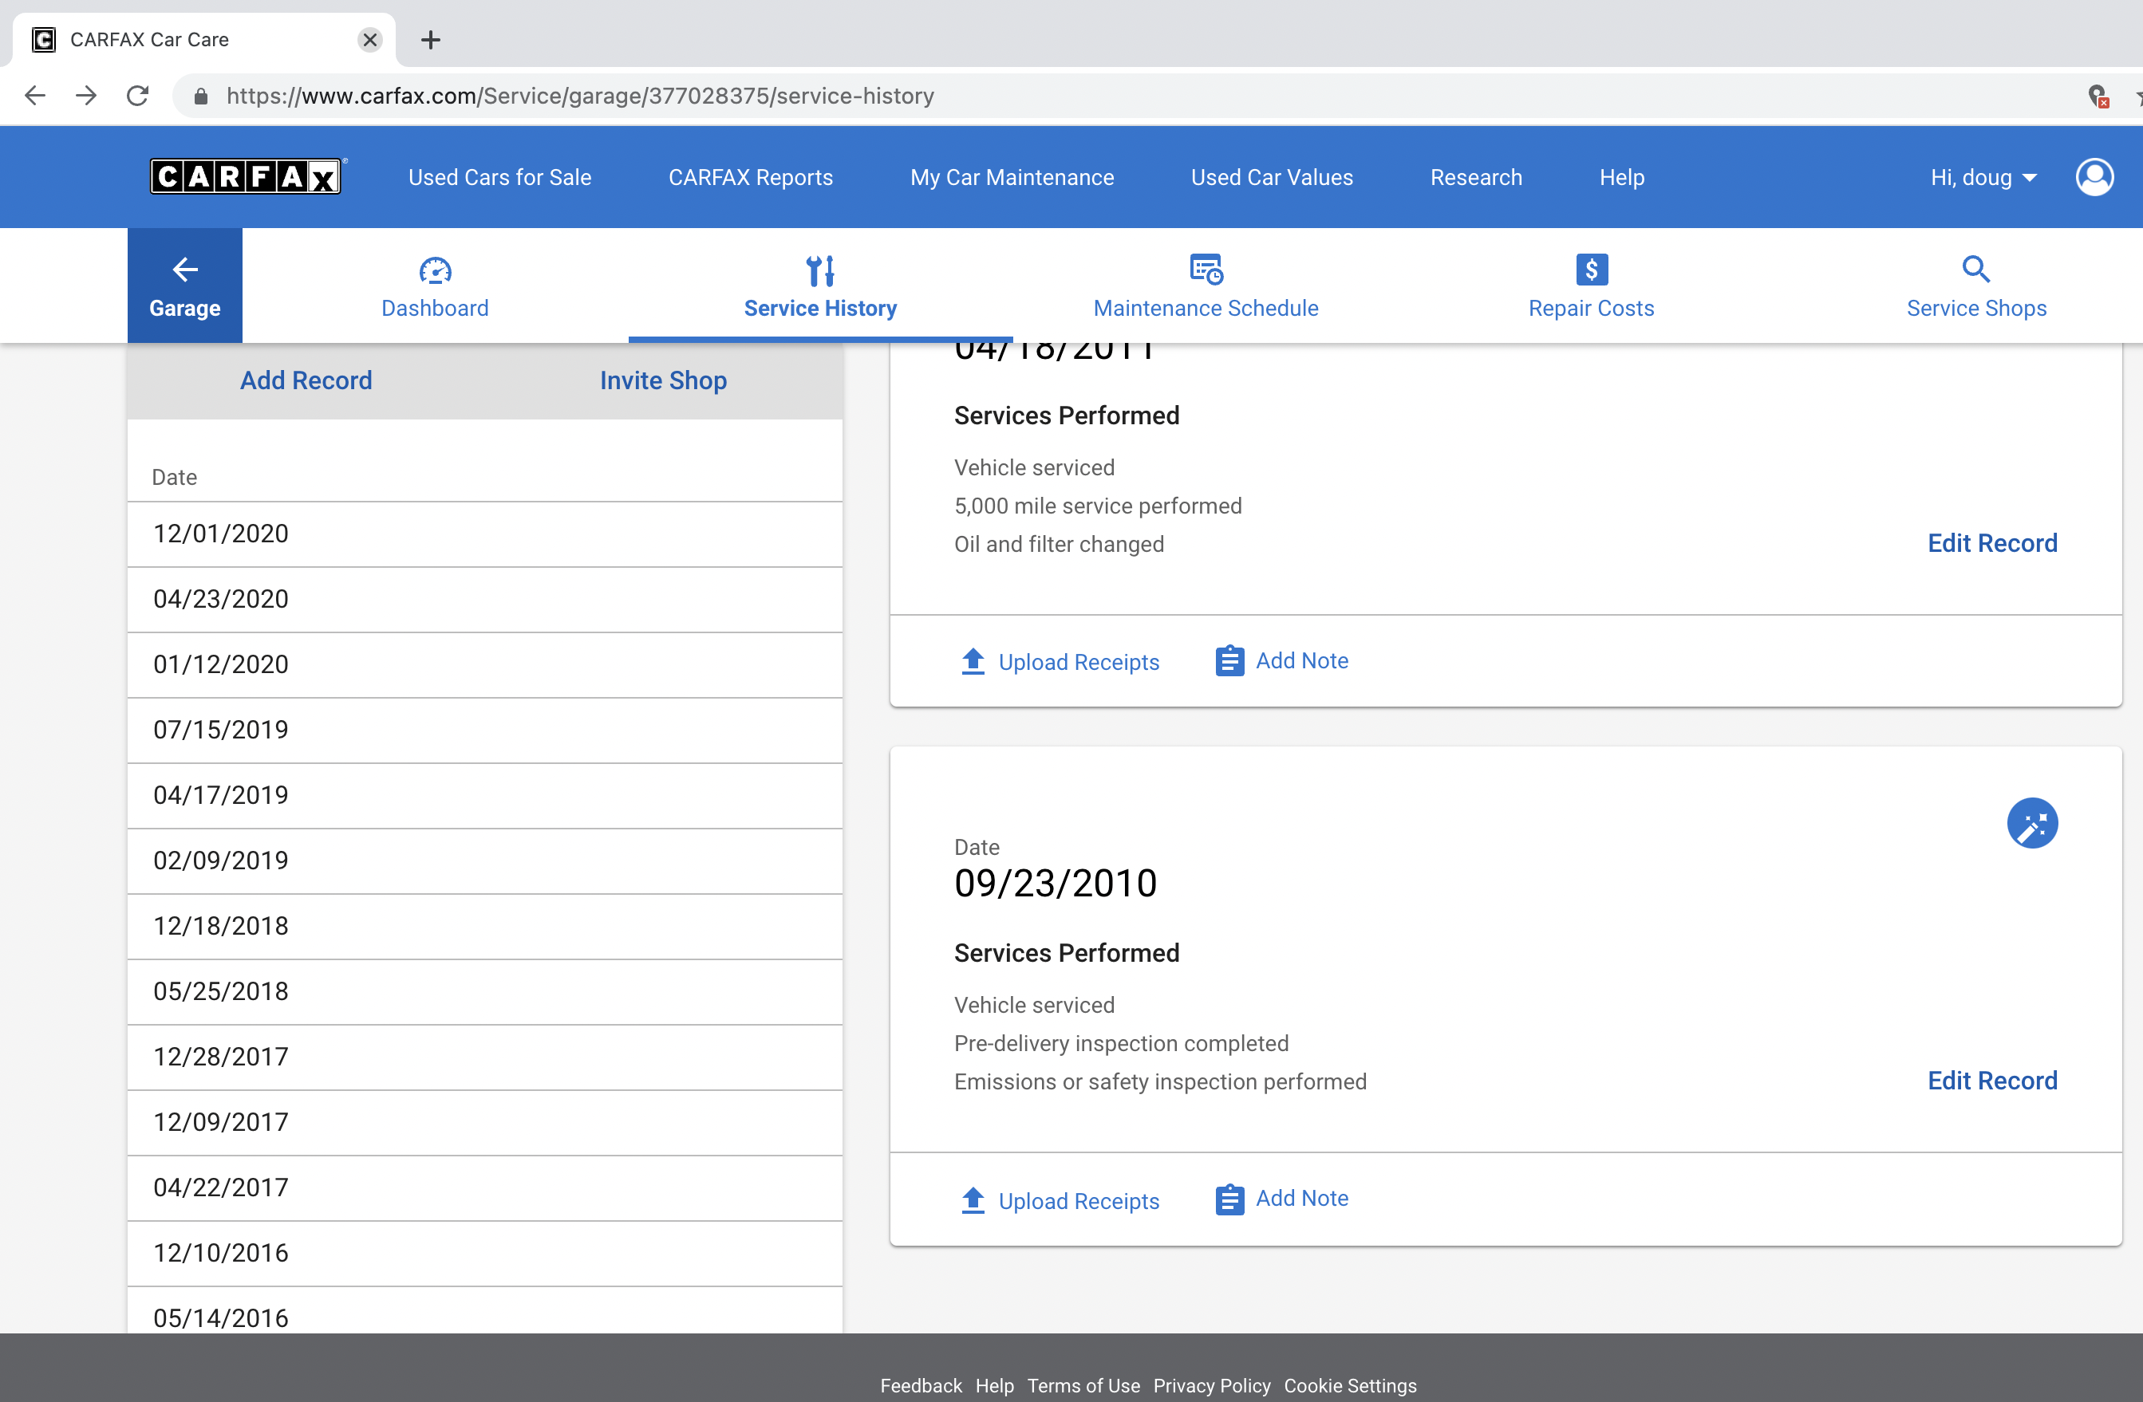Screen dimensions: 2143x1402
Task: Click the Service History wrench icon
Action: click(820, 270)
